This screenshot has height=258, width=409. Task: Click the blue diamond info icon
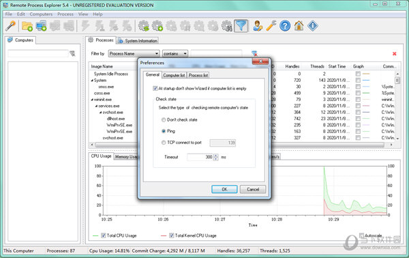pos(313,26)
